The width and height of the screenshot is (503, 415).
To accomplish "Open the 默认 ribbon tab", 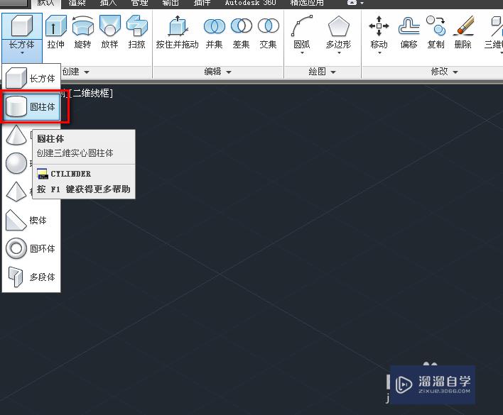I will [45, 4].
